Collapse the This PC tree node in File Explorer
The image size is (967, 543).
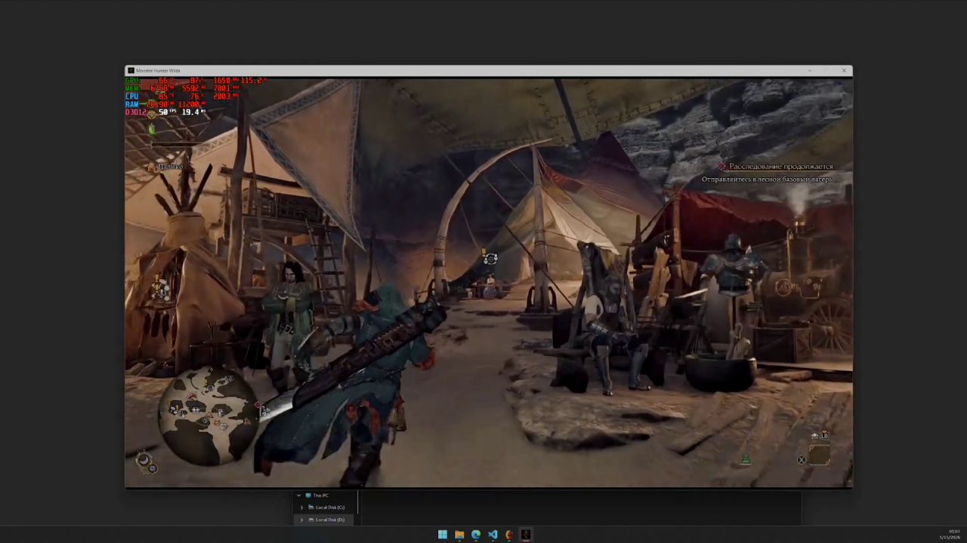click(298, 495)
